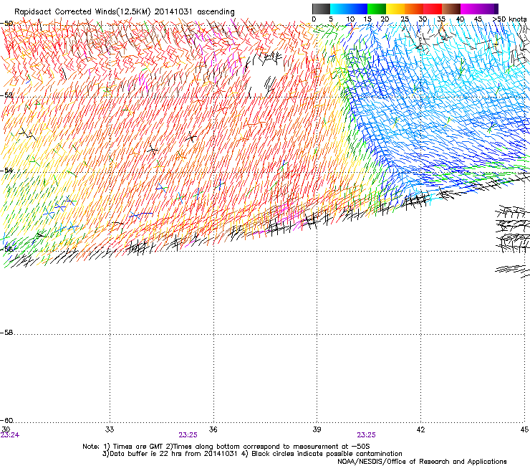Click the purple 23:24 time label

[x=10, y=435]
